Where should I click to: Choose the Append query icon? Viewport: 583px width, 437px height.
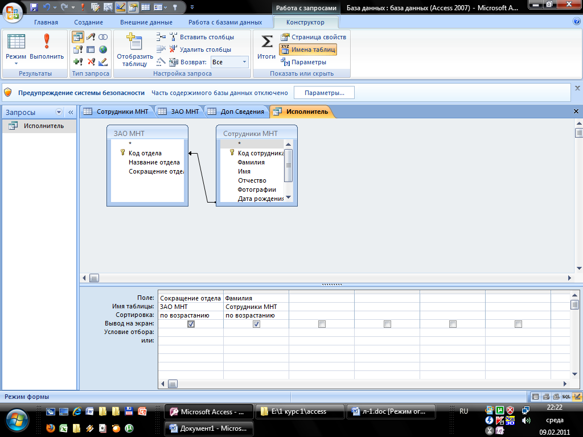(77, 61)
